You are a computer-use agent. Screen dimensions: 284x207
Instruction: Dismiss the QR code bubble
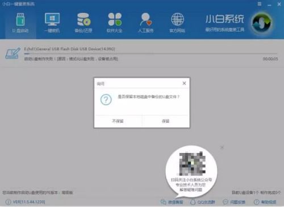coord(222,147)
